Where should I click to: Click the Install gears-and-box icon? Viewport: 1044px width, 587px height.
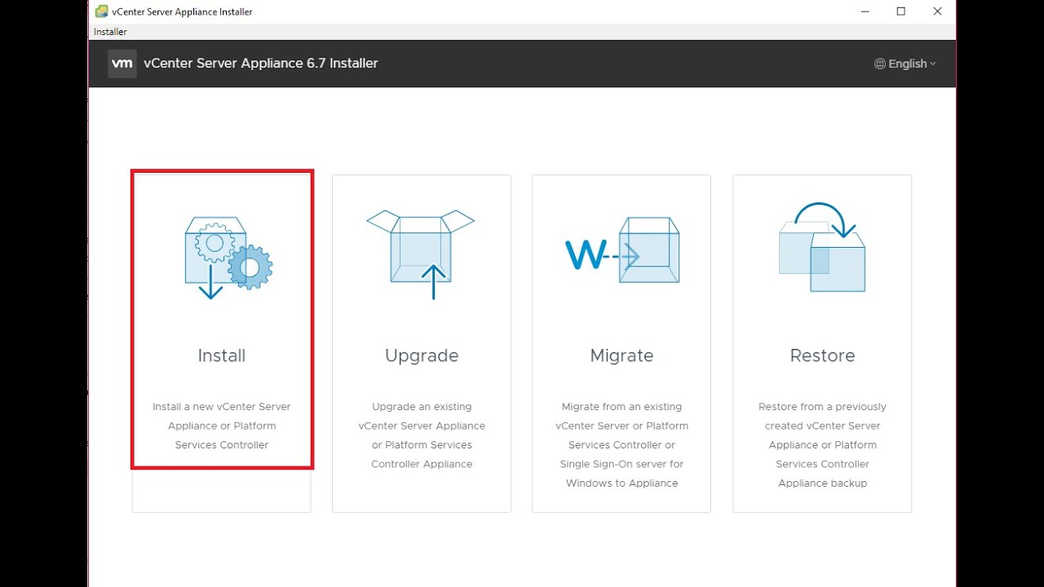click(228, 258)
